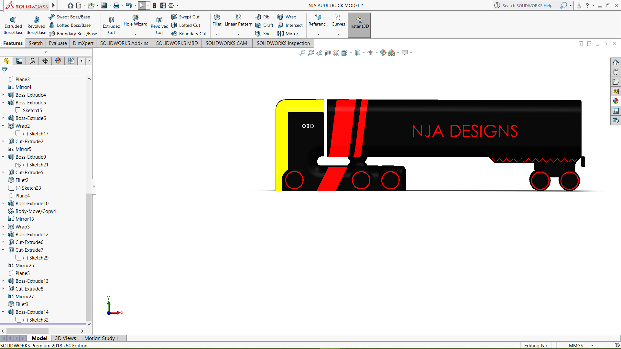
Task: Open the Linear Pattern dropdown arrow
Action: [239, 34]
